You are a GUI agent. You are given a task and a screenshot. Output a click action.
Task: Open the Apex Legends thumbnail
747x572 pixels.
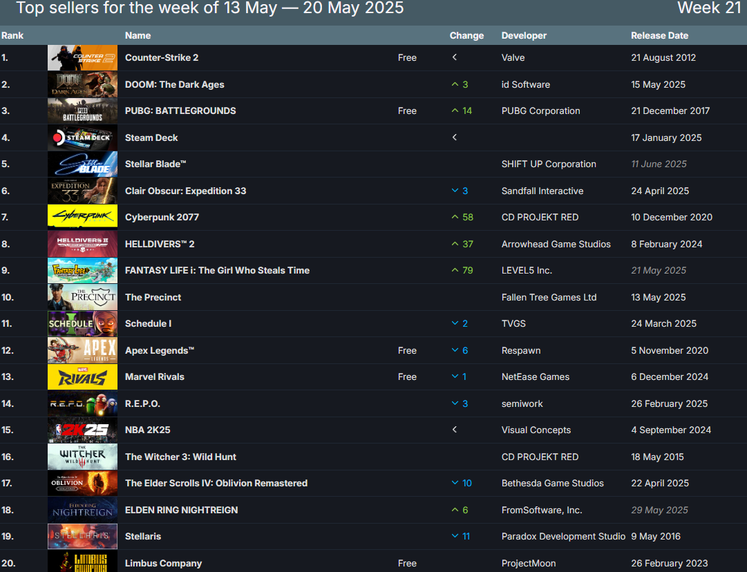[82, 350]
